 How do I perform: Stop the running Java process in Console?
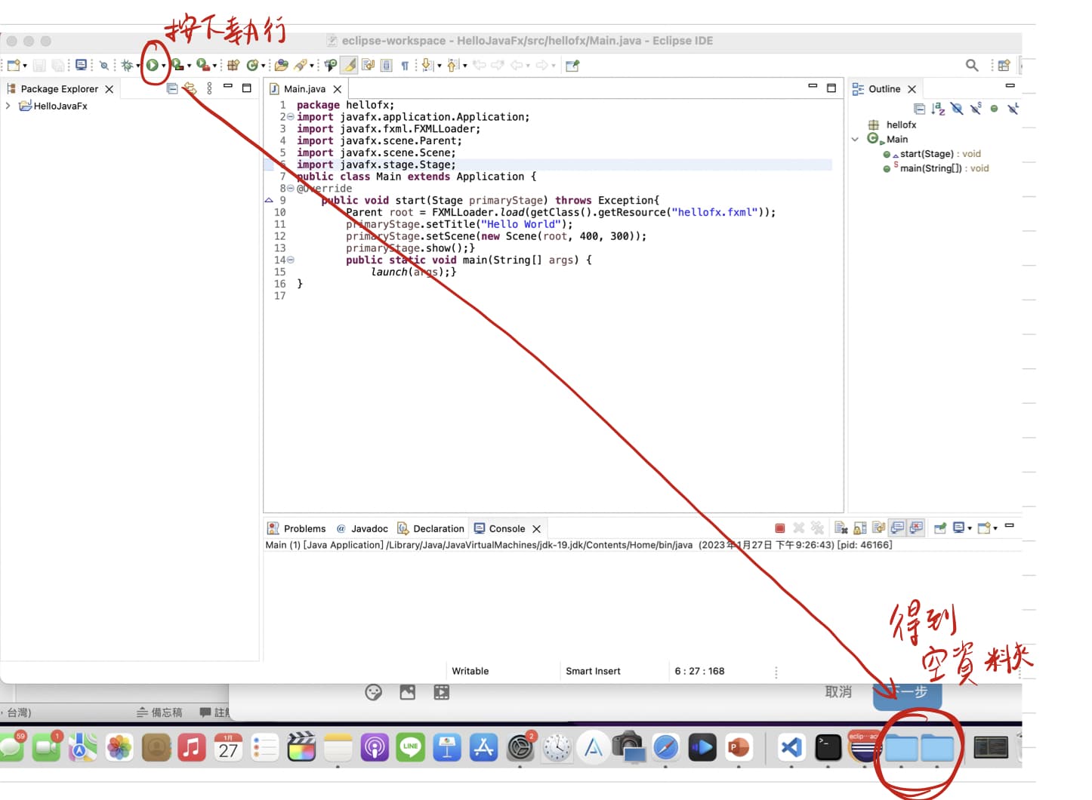779,528
